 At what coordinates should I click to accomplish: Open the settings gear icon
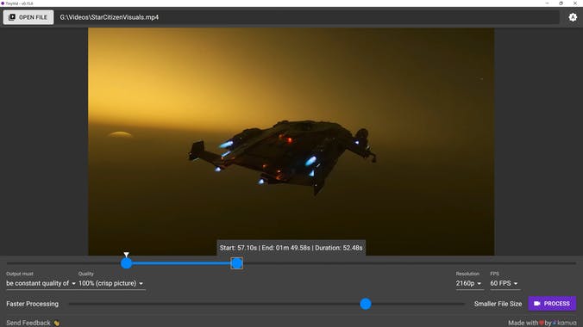point(573,17)
